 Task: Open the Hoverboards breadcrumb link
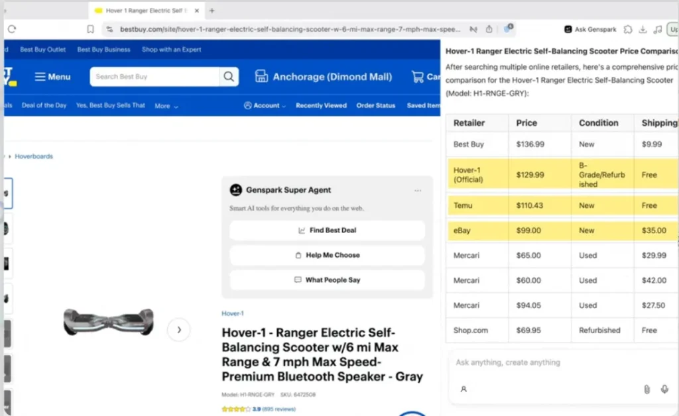tap(34, 156)
